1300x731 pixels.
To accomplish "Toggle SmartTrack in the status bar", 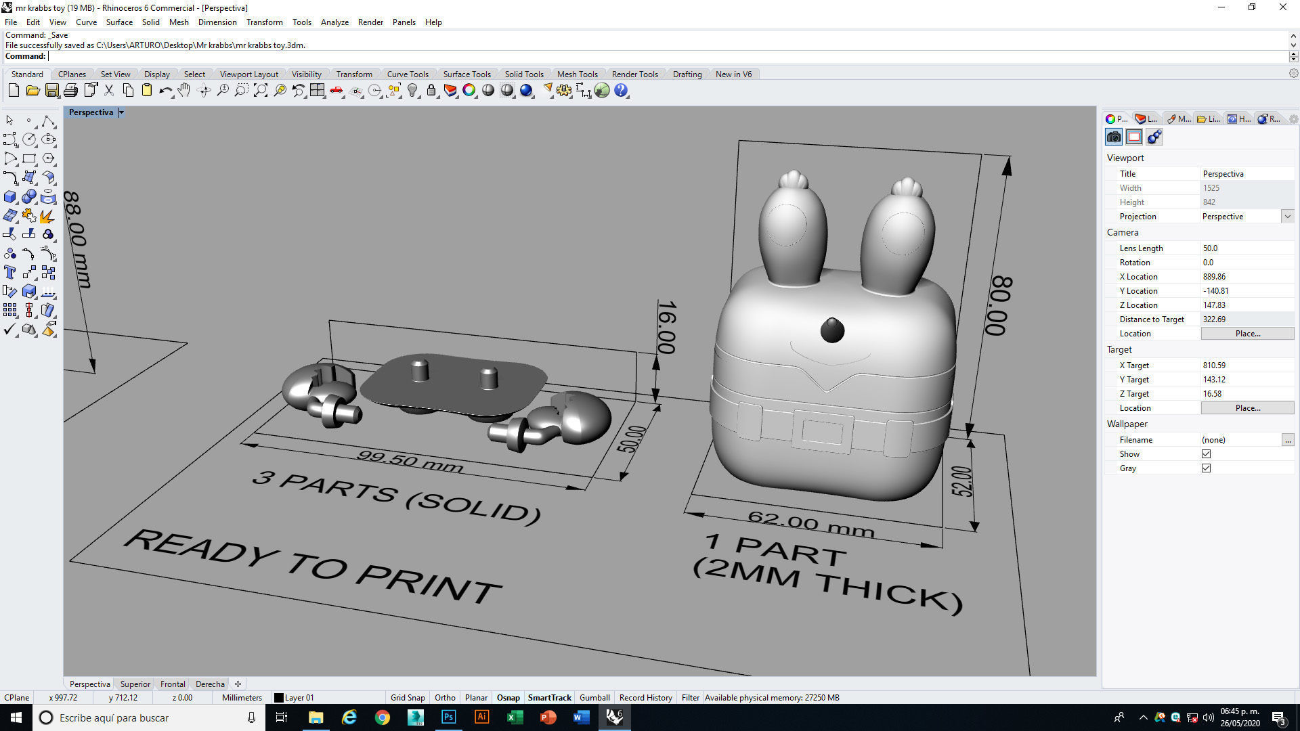I will (x=550, y=698).
